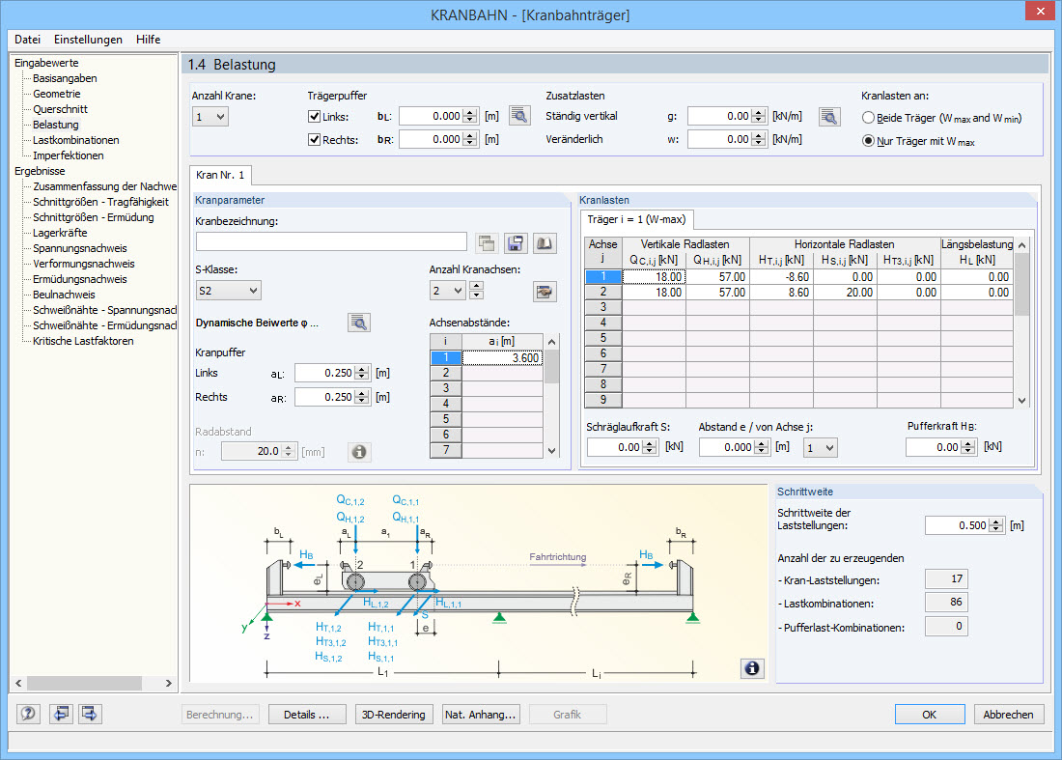Open the S-Klasse dropdown
The height and width of the screenshot is (760, 1062).
(228, 291)
